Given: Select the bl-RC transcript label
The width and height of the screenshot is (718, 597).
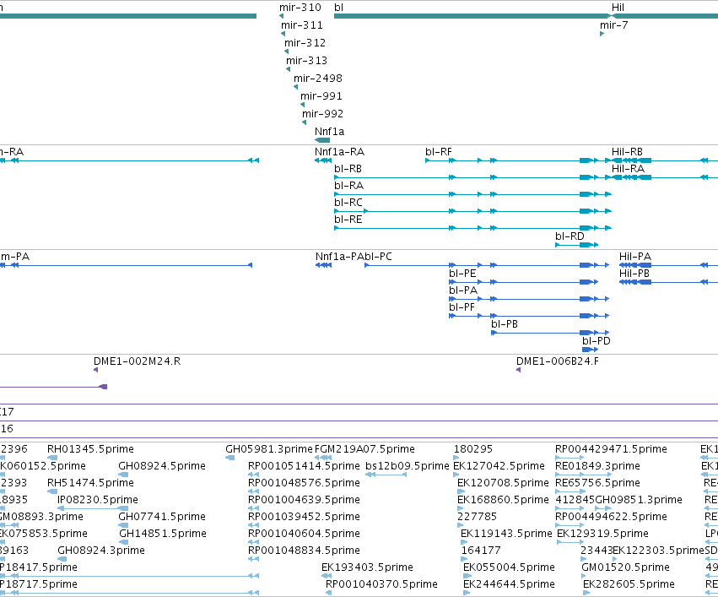Looking at the screenshot, I should (x=348, y=203).
